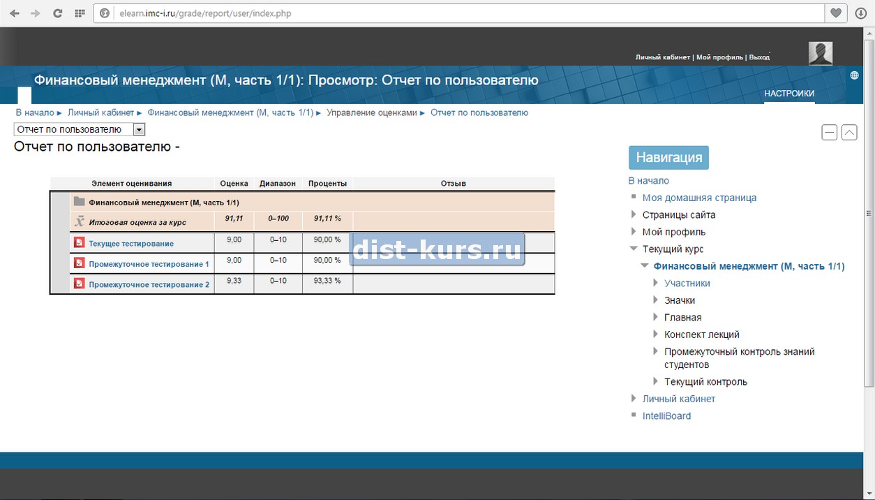Expand Страницы сайта tree node
875x500 pixels.
click(634, 214)
